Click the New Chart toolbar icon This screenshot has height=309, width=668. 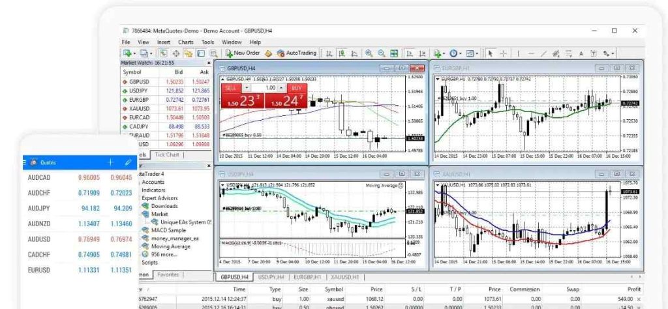(x=127, y=53)
